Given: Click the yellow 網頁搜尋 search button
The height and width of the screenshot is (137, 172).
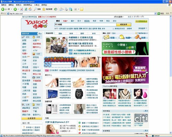Looking at the screenshot, I should [x=123, y=24].
